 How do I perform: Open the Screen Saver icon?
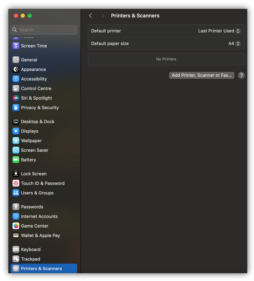point(16,150)
